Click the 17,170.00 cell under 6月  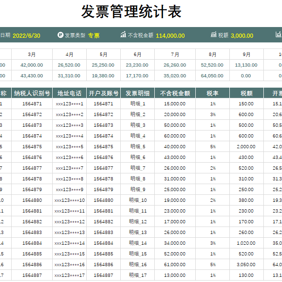pyautogui.click(x=138, y=76)
